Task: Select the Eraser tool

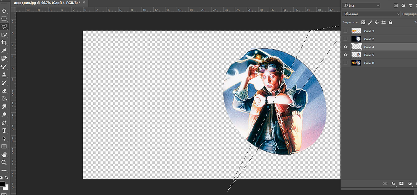Action: 4,91
